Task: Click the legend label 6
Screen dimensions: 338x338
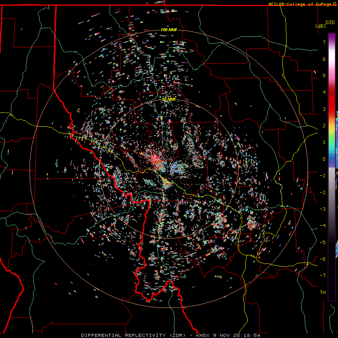Action: (324, 59)
